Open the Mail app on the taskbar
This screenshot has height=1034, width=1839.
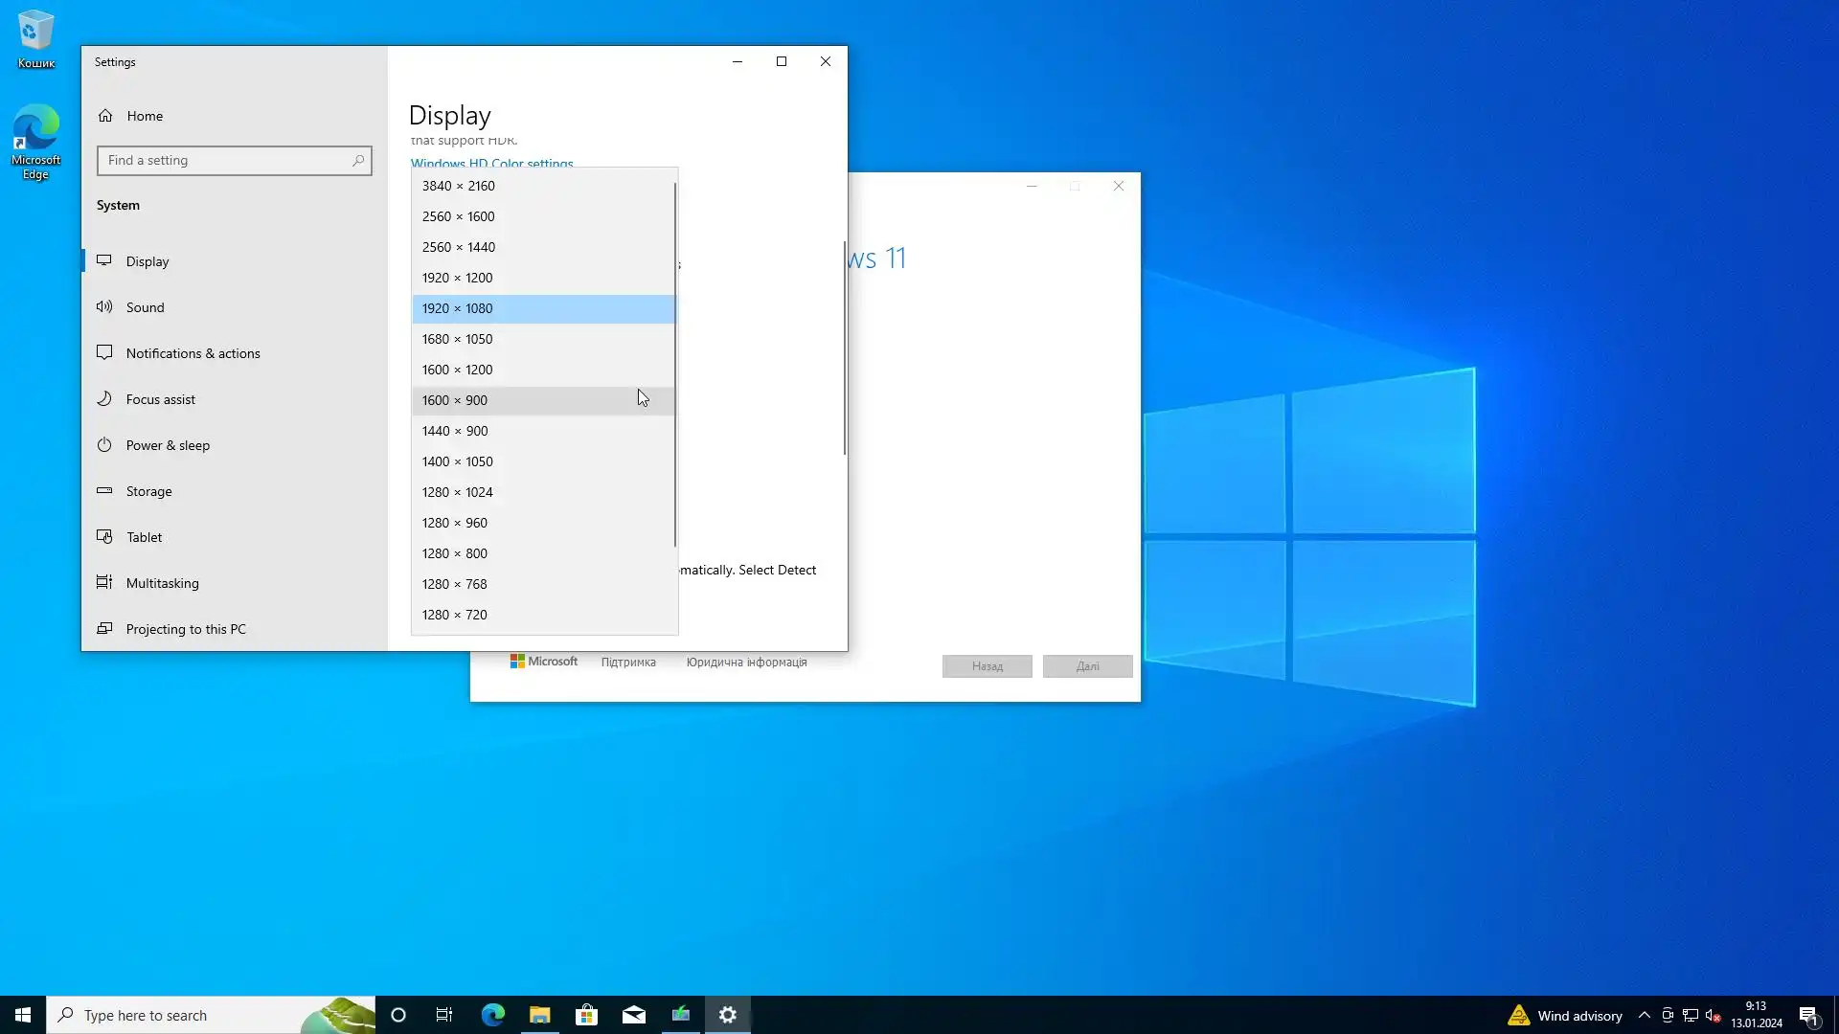(x=633, y=1015)
